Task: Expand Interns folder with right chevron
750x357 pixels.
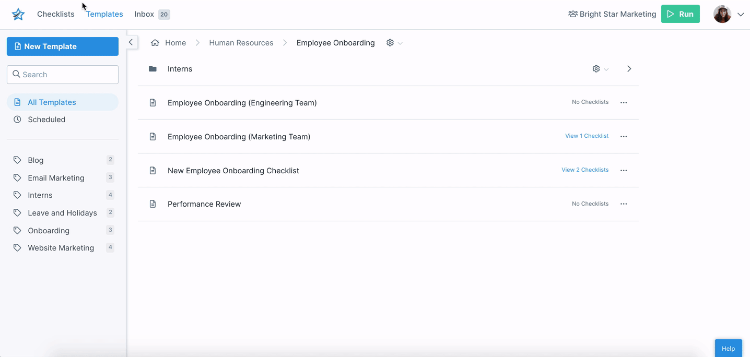Action: click(629, 69)
